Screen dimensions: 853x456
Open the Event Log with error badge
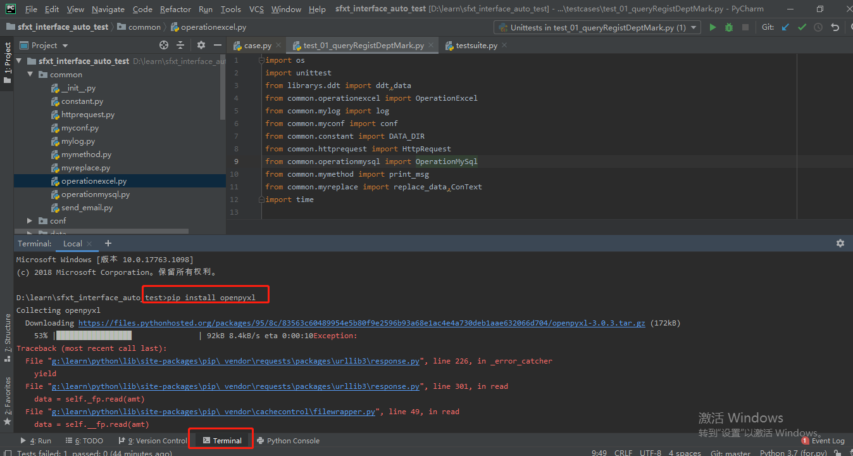click(x=823, y=441)
